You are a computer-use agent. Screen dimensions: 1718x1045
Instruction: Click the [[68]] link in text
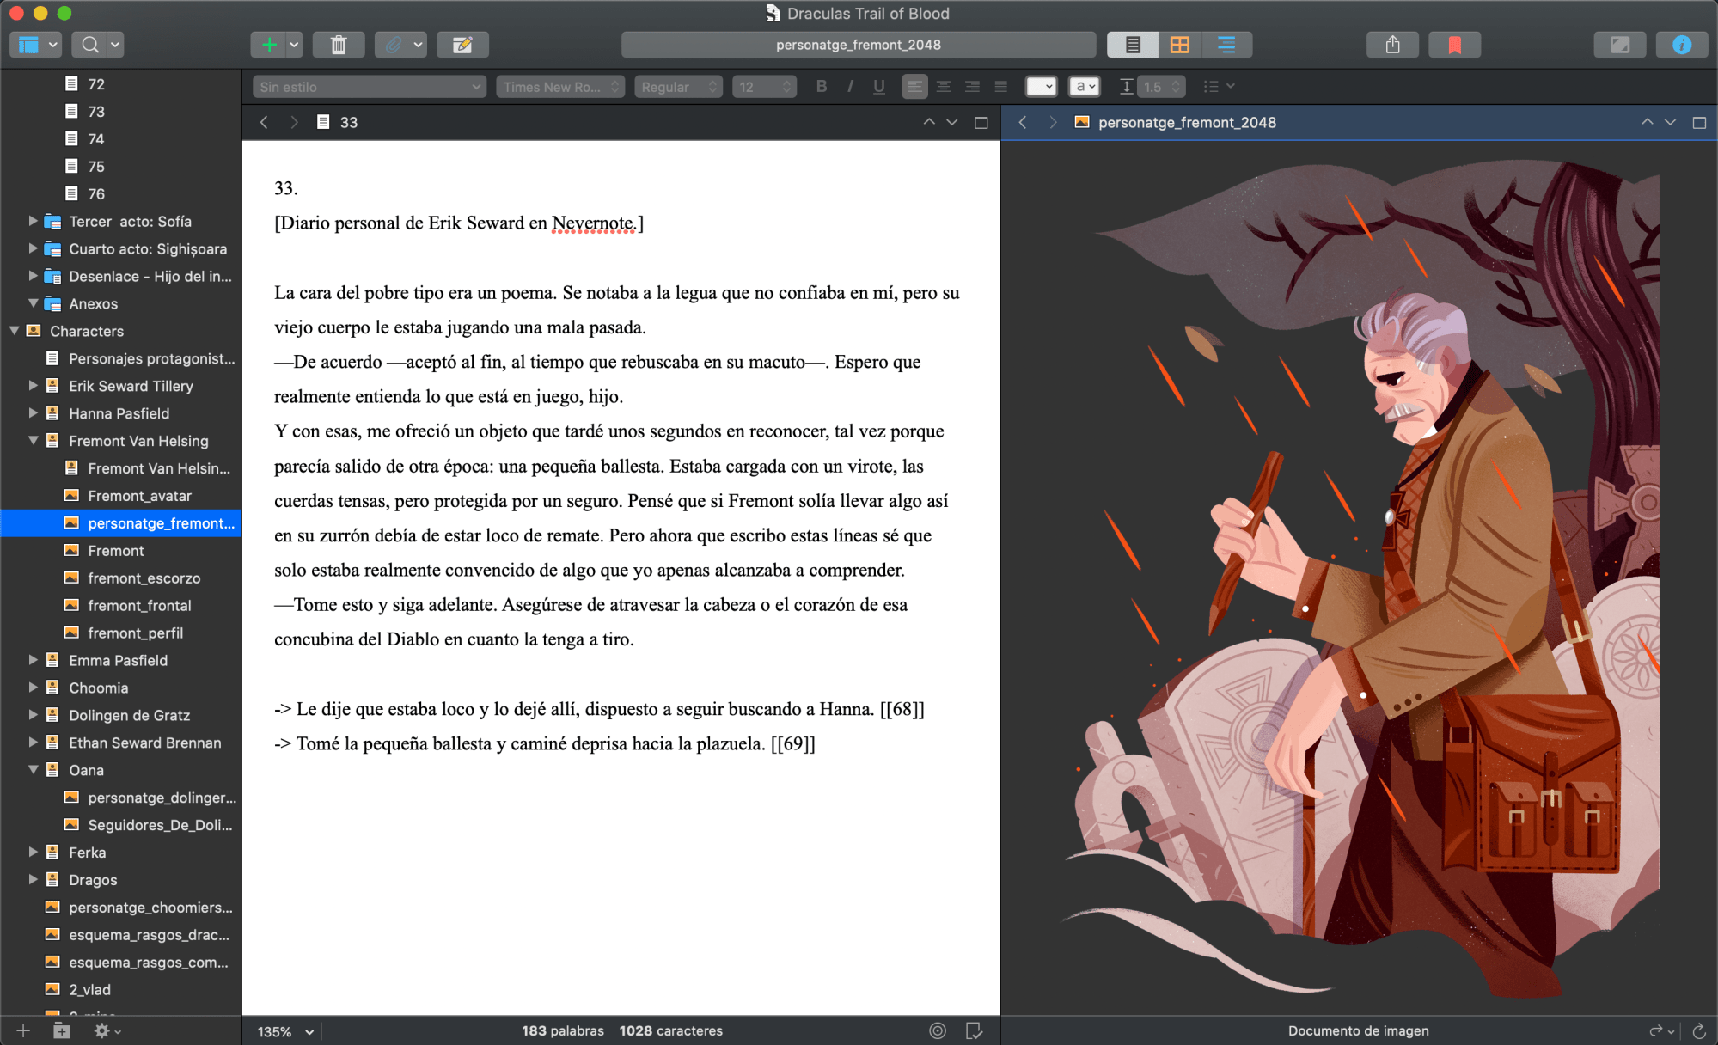902,709
